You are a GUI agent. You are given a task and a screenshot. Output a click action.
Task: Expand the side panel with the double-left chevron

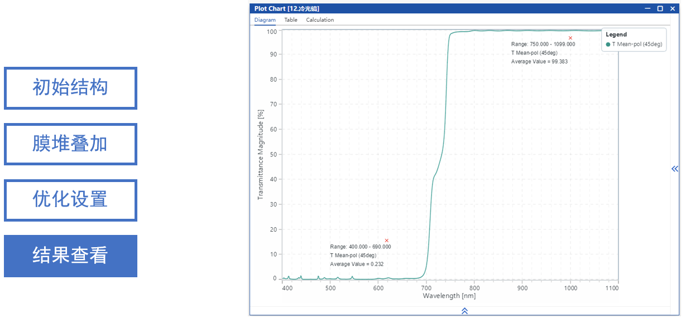click(675, 169)
